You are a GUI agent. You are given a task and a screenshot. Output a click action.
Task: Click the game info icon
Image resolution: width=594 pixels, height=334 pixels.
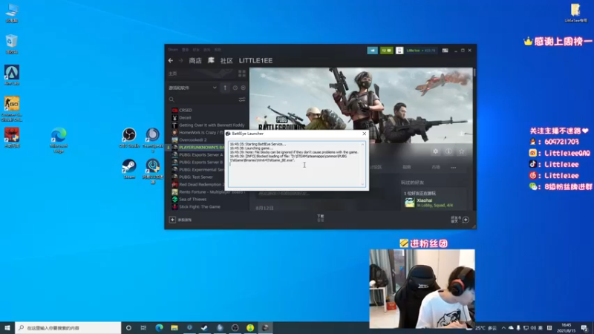click(448, 151)
